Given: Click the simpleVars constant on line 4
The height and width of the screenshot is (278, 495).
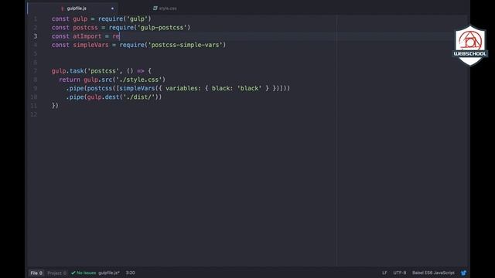Looking at the screenshot, I should tap(90, 45).
